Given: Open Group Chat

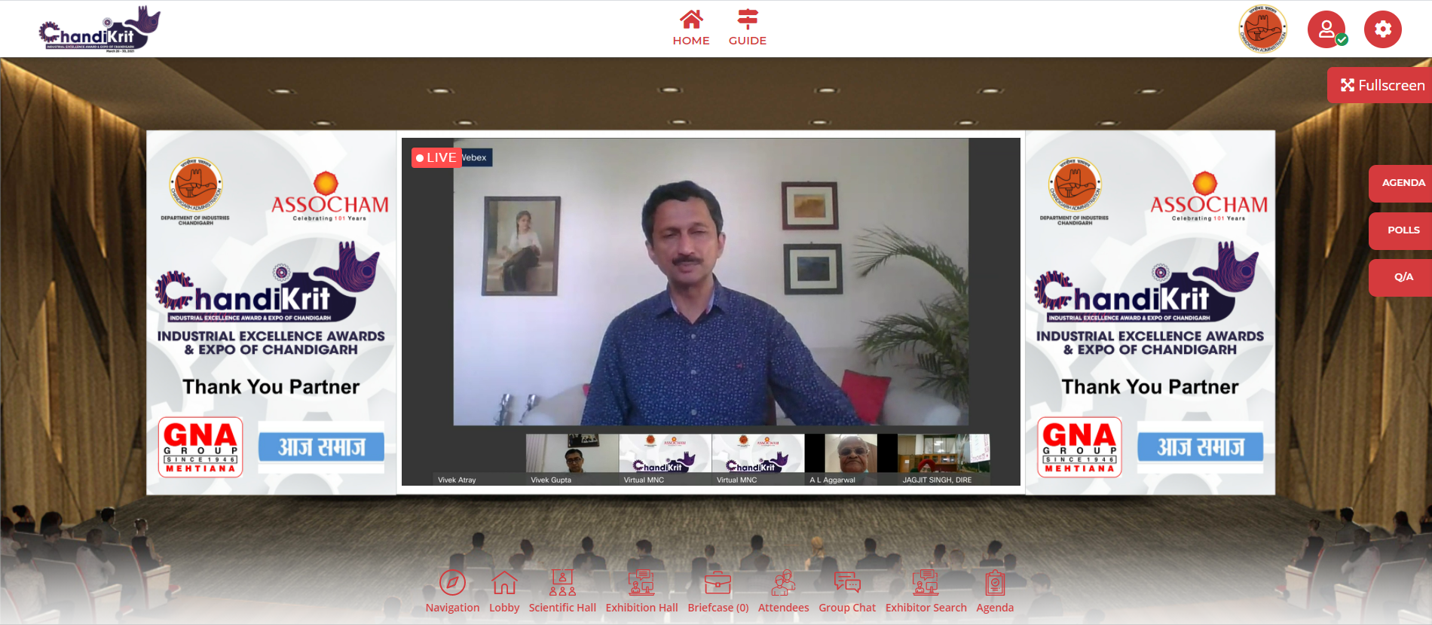Looking at the screenshot, I should [847, 583].
